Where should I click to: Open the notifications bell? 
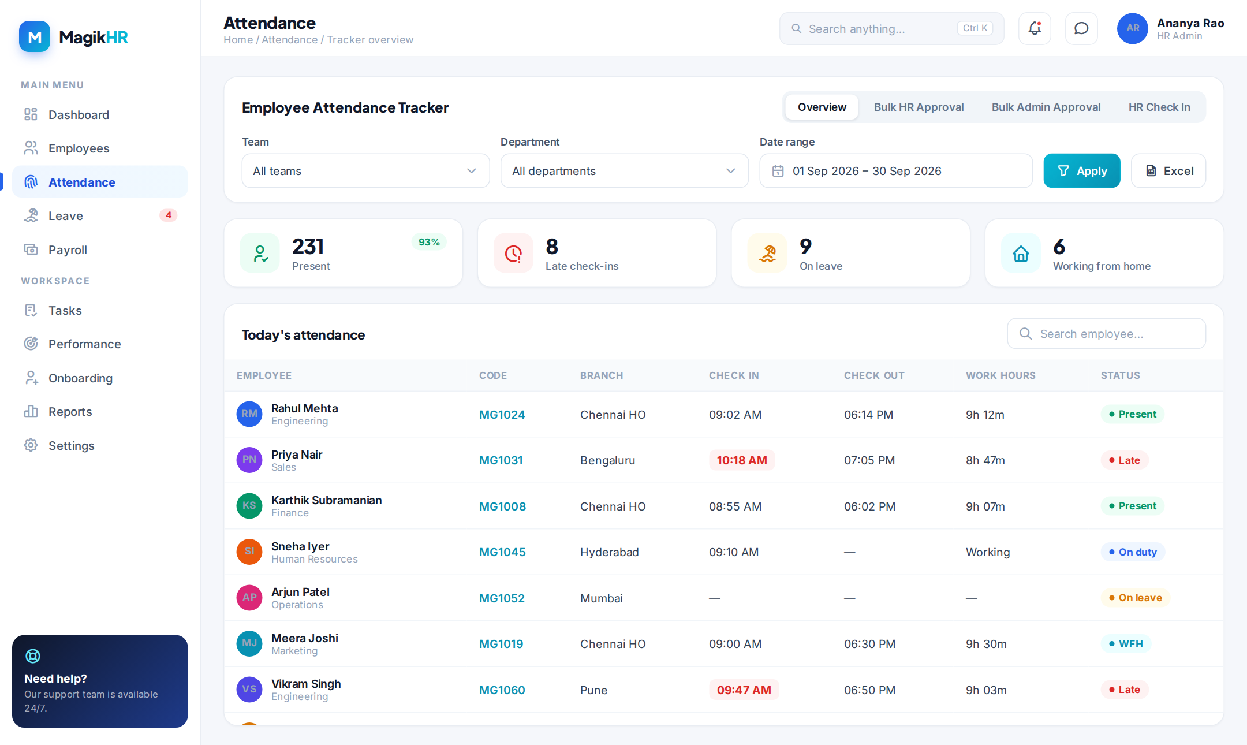[x=1035, y=28]
